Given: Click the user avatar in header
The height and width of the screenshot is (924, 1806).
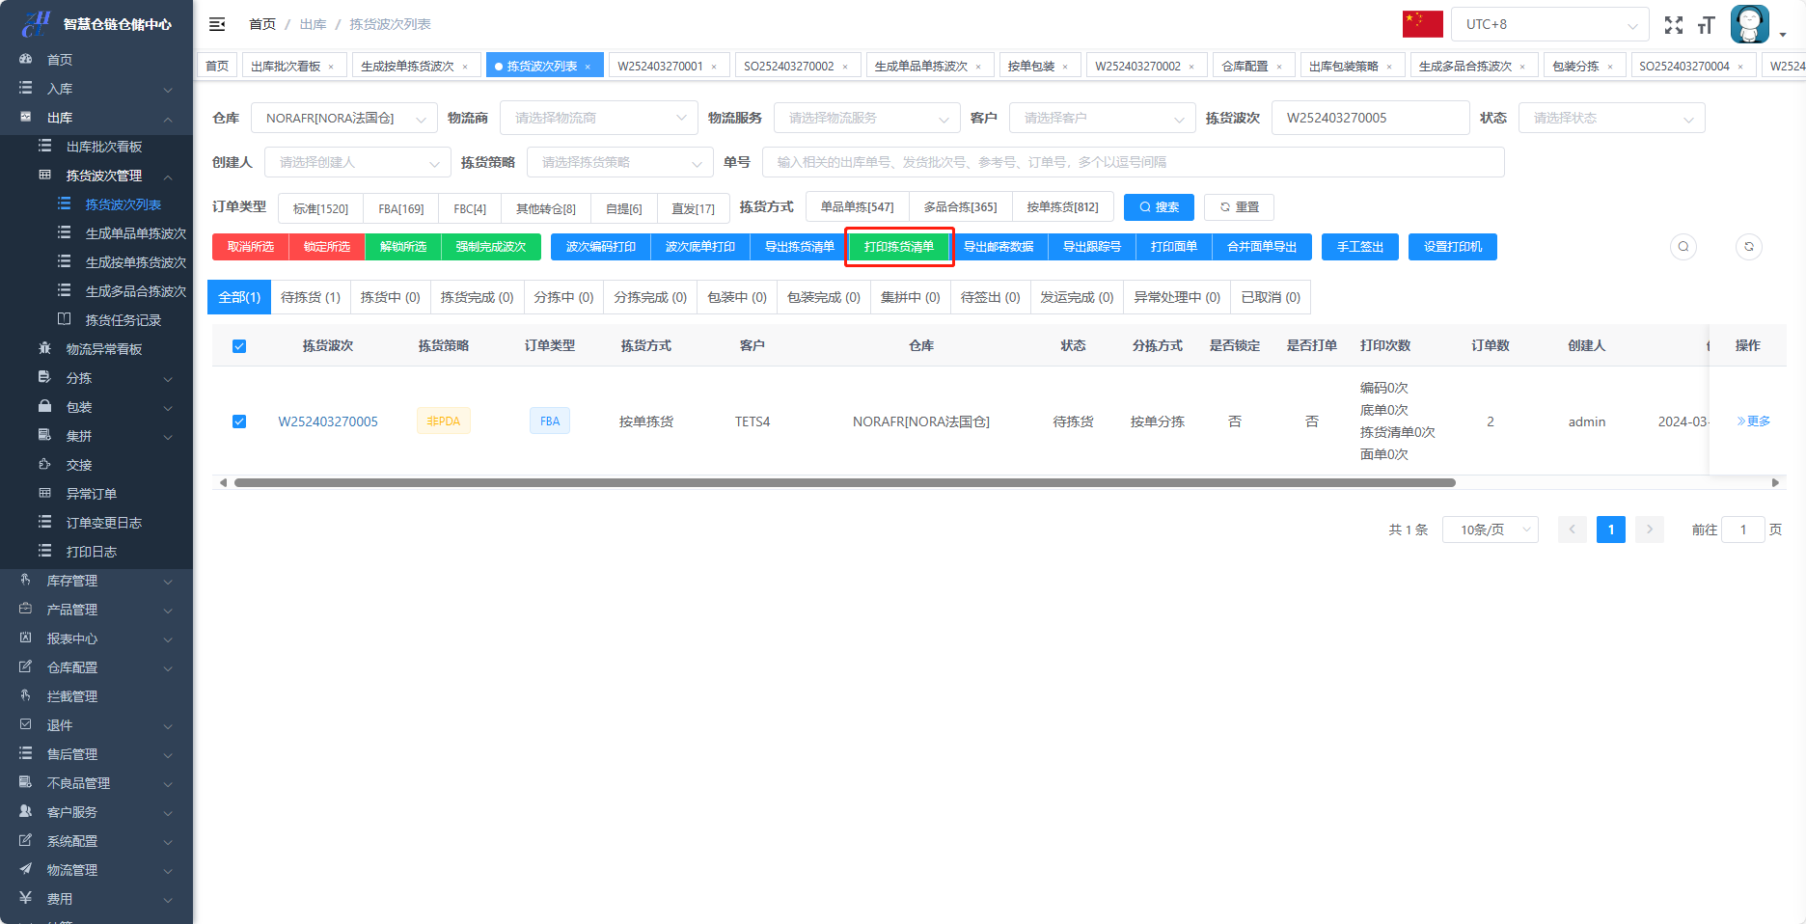Looking at the screenshot, I should point(1749,24).
